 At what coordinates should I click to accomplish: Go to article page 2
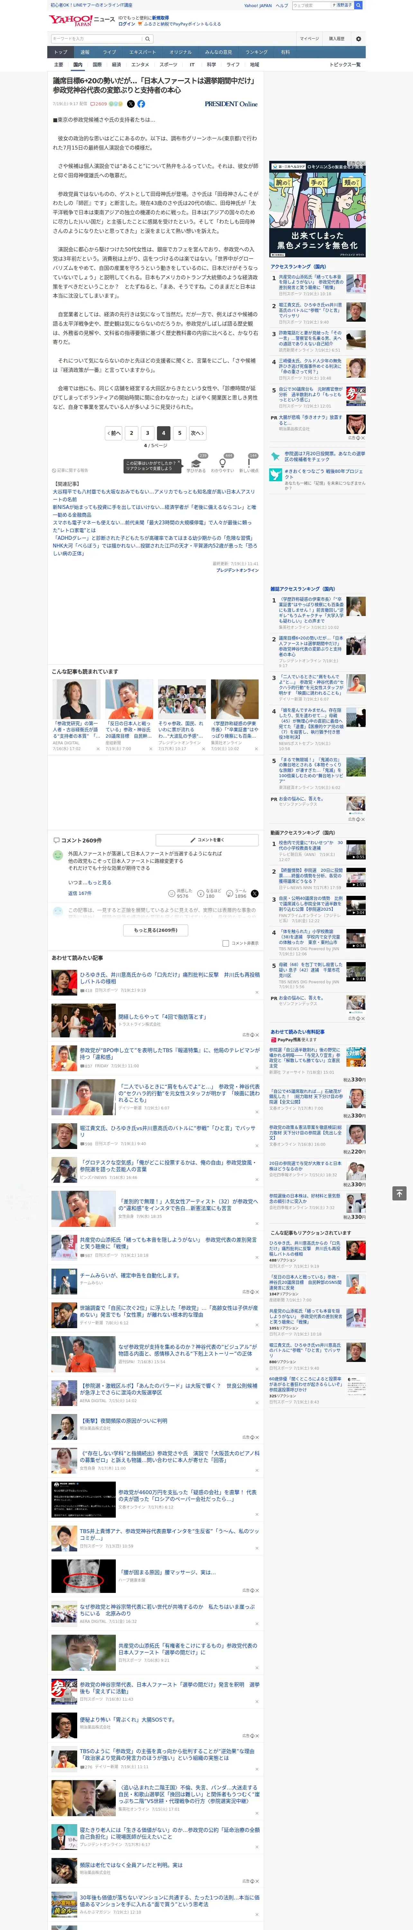[131, 433]
